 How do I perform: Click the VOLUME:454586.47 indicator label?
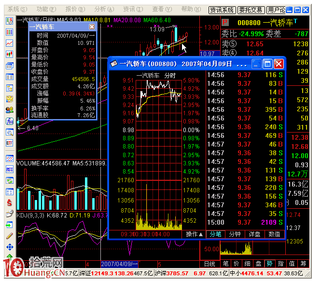[43, 163]
